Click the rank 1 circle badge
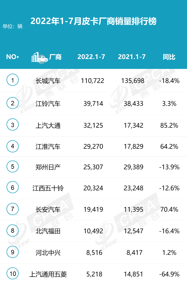Image resolution: width=187 pixels, height=285 pixels. coord(12,80)
